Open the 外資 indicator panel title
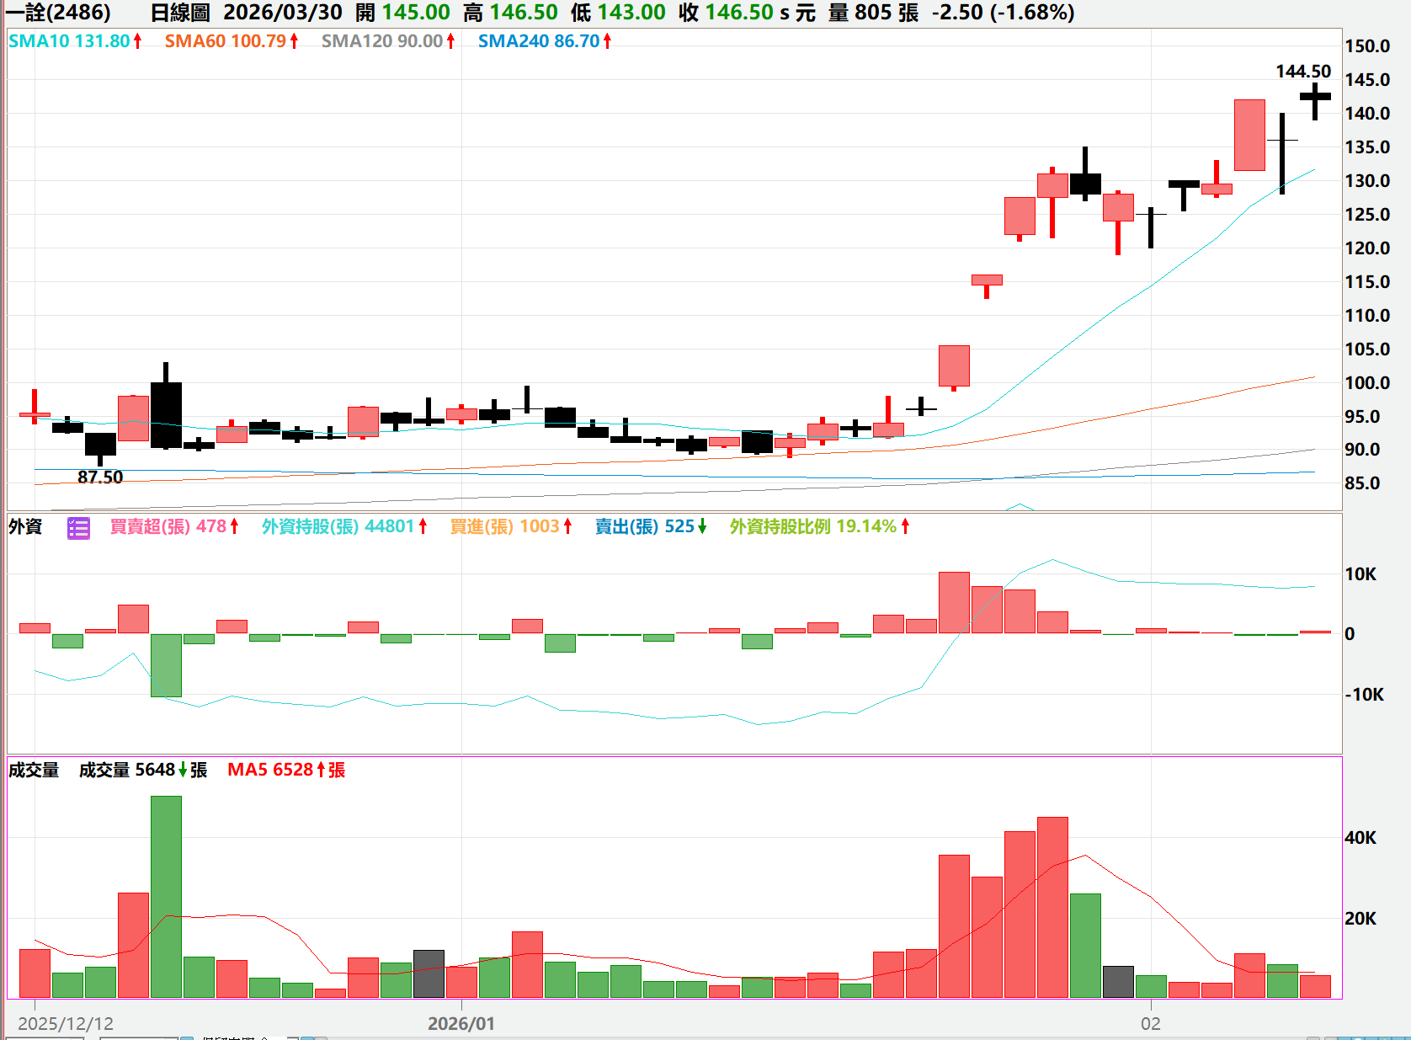The width and height of the screenshot is (1411, 1040). pos(25,527)
